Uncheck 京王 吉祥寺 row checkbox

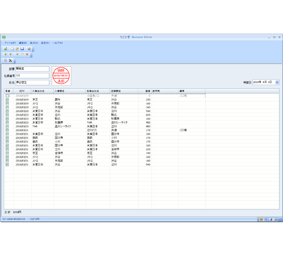click(7, 153)
